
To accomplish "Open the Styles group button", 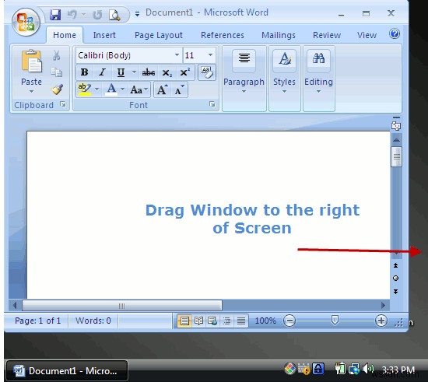I will [x=284, y=79].
